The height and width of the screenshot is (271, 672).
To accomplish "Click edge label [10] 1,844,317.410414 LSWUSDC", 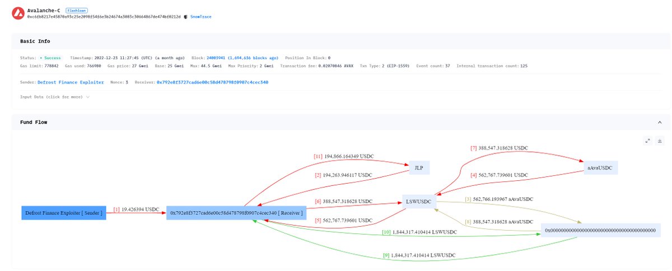I will [418, 232].
